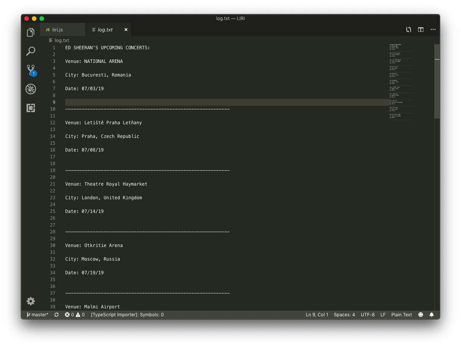Open Source Control view with badge
Viewport: 461px width, 347px height.
pyautogui.click(x=31, y=70)
